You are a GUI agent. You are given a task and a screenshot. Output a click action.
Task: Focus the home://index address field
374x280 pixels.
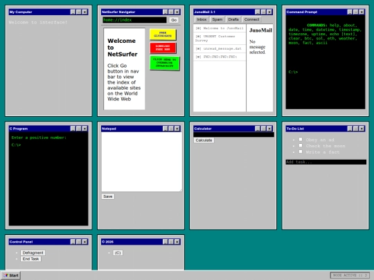(134, 20)
